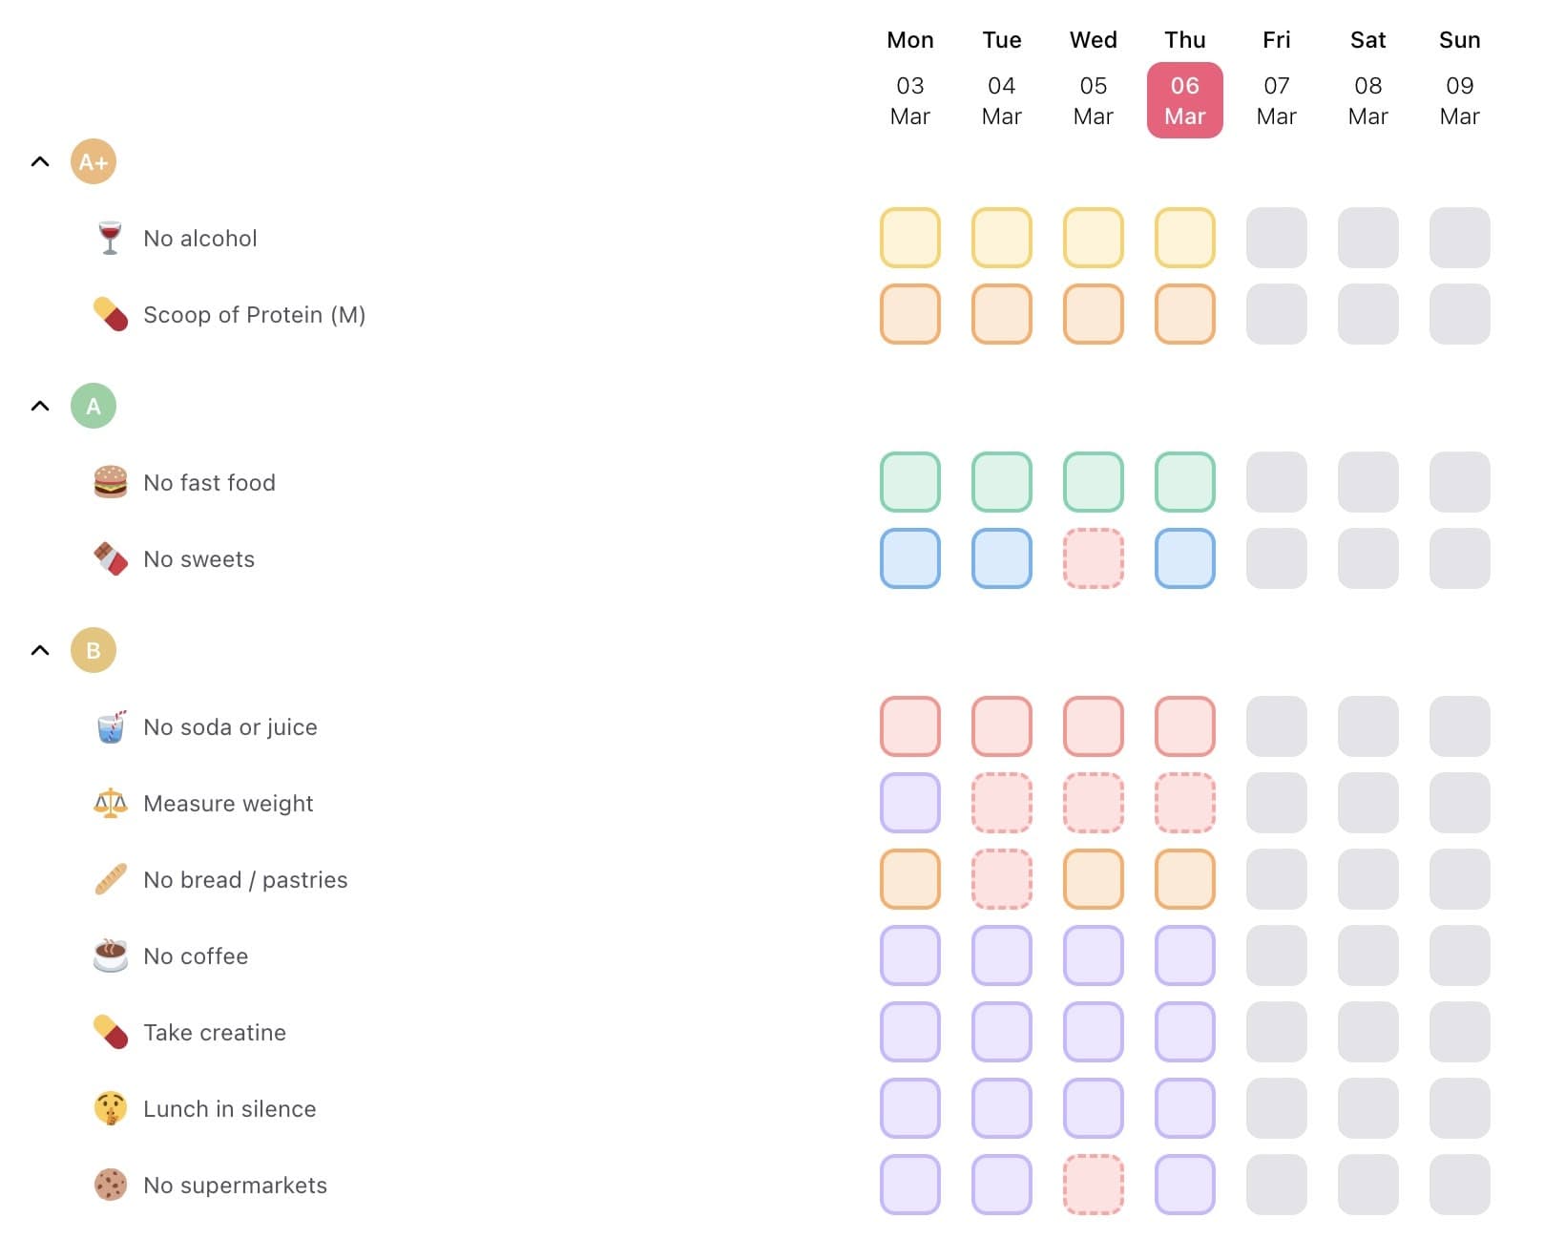Toggle Monday's cell for No alcohol

coord(909,238)
